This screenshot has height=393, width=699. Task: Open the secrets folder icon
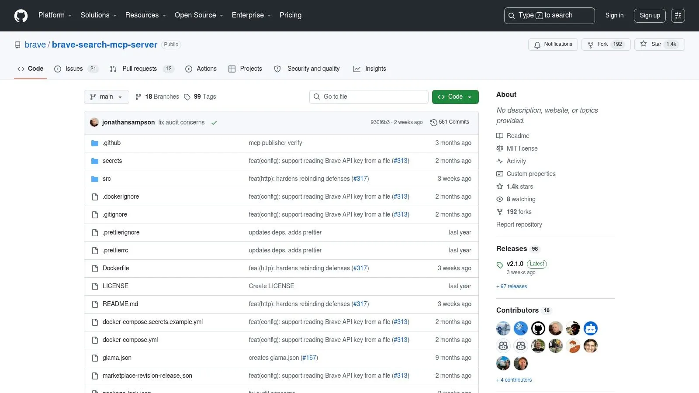coord(95,161)
